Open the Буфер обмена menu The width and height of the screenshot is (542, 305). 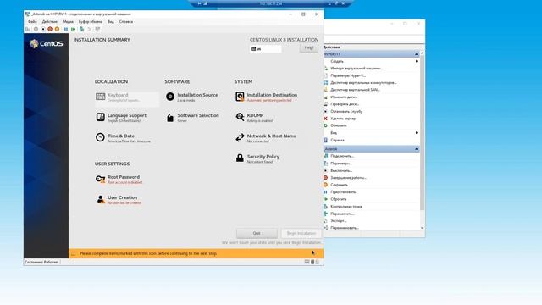91,21
